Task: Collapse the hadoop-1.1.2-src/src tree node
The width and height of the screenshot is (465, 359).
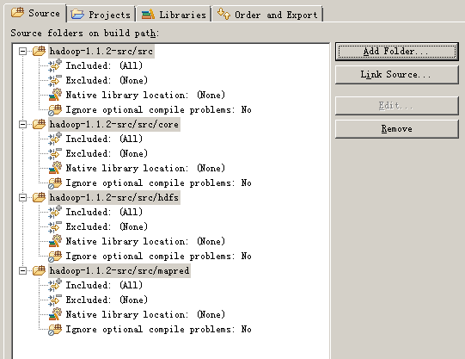Action: pyautogui.click(x=22, y=52)
